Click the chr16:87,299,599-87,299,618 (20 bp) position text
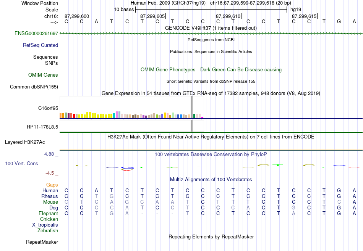Viewport: 363px width, 251px height. pyautogui.click(x=251, y=3)
